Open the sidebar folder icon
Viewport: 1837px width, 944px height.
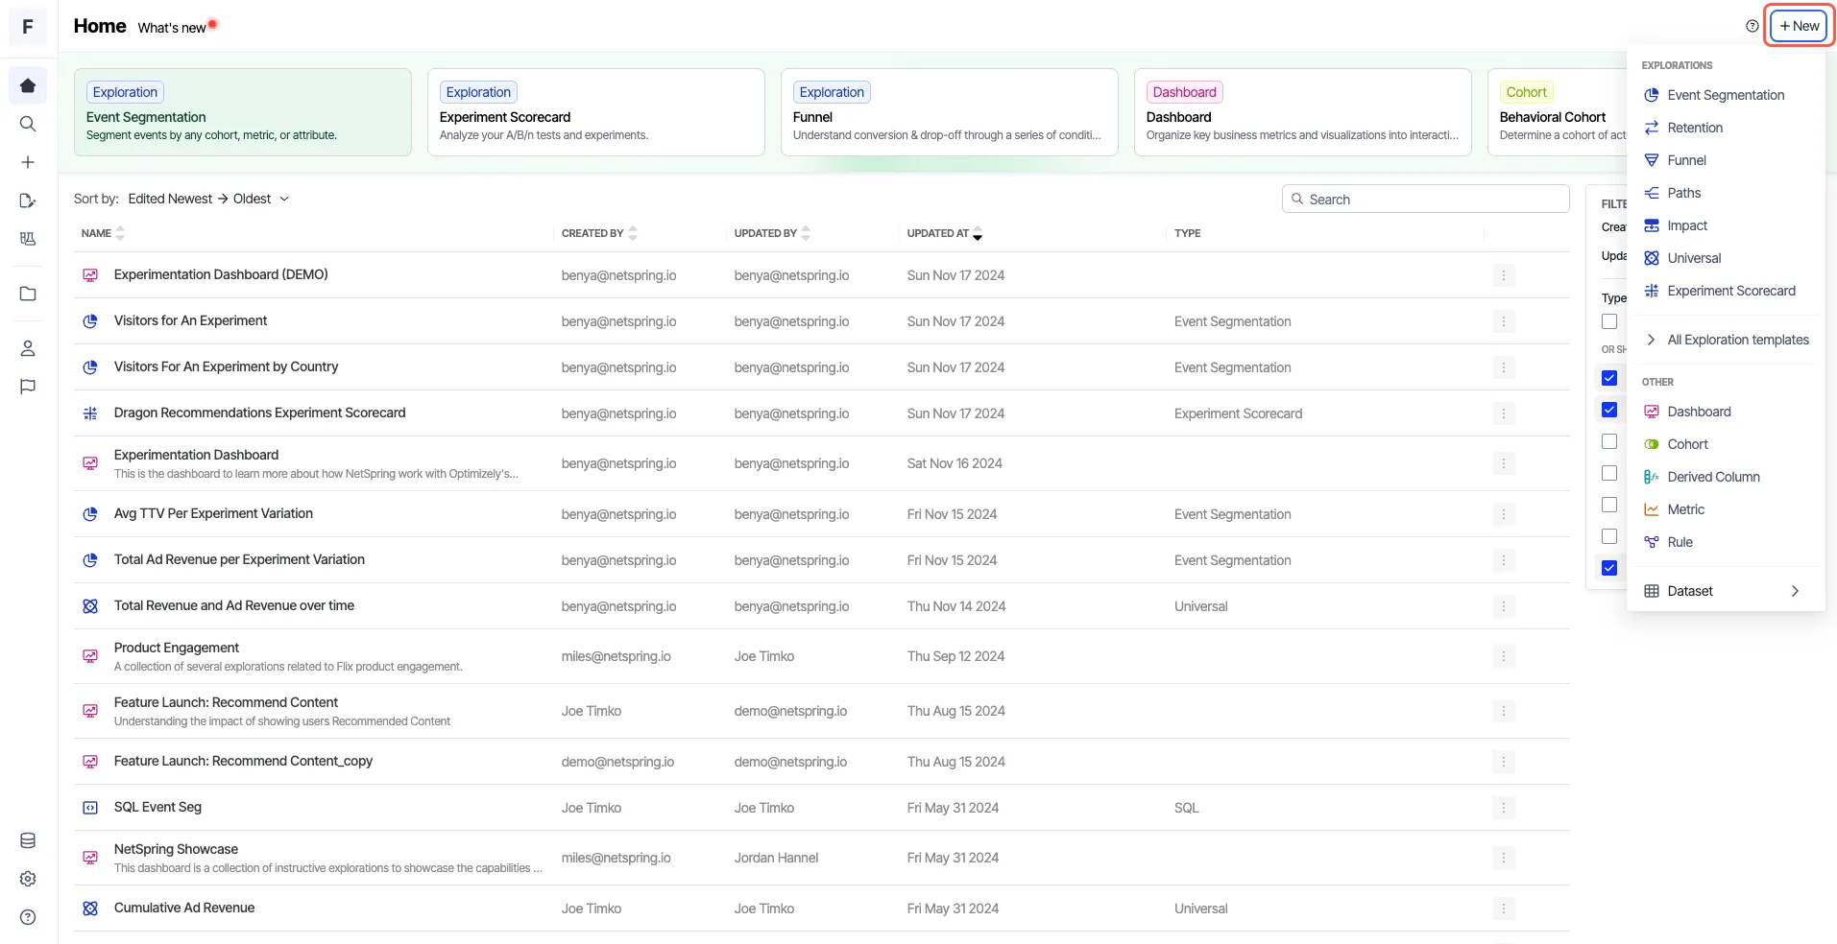click(28, 294)
